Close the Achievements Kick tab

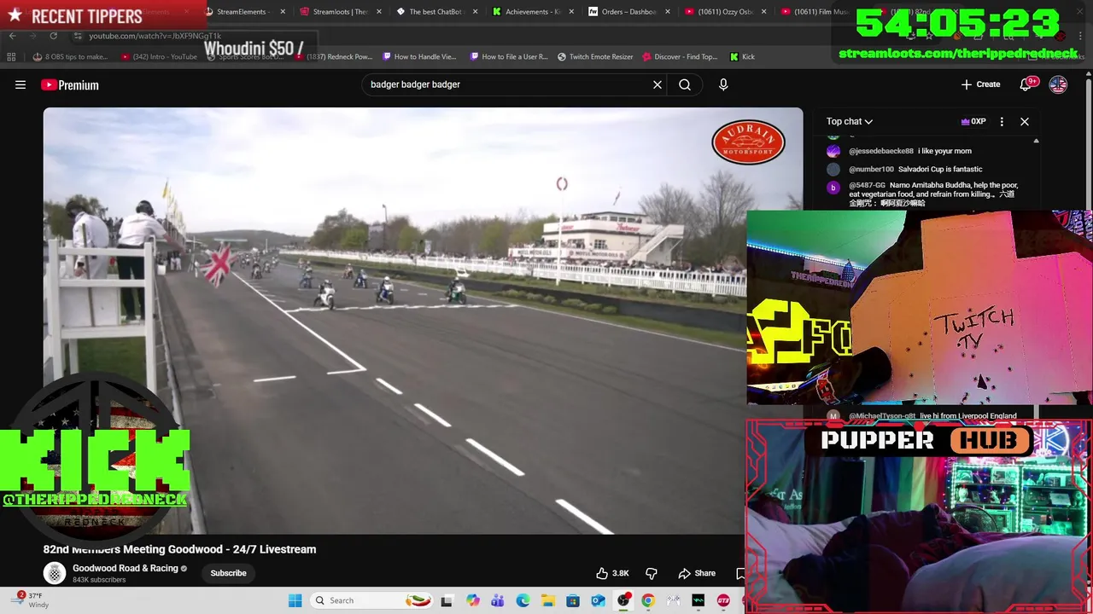tap(570, 12)
